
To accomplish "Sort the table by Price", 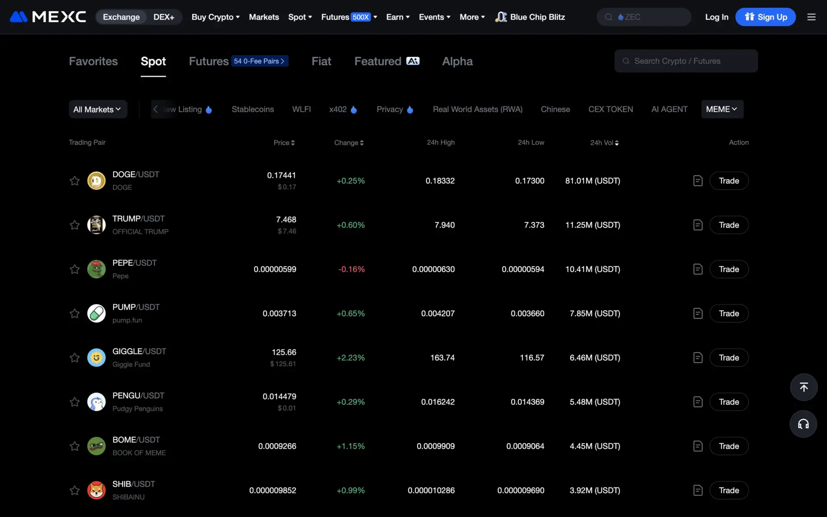I will 284,143.
